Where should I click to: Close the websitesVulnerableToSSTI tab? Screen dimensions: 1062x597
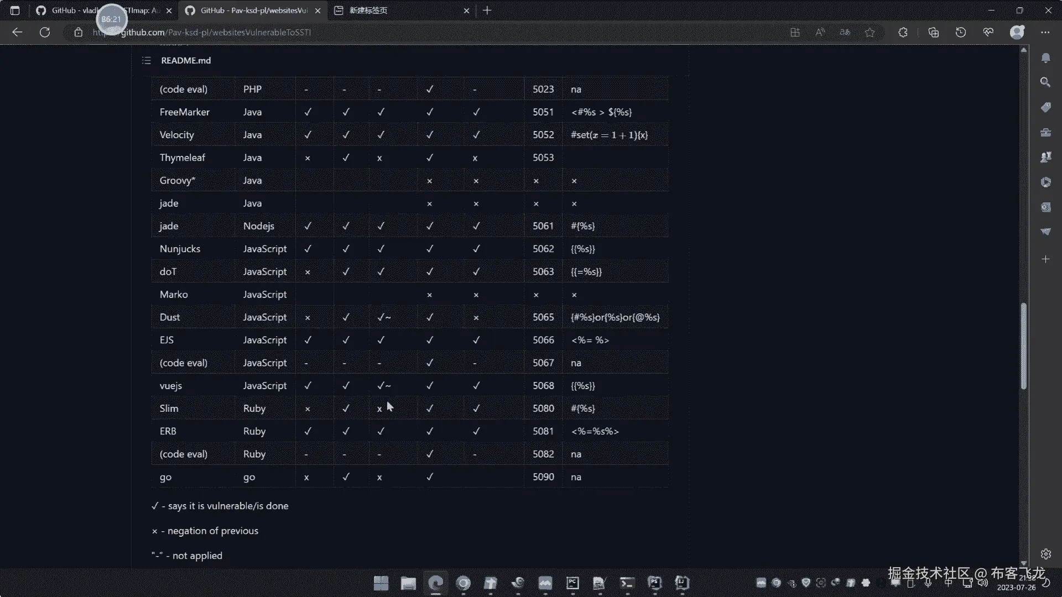(x=317, y=11)
